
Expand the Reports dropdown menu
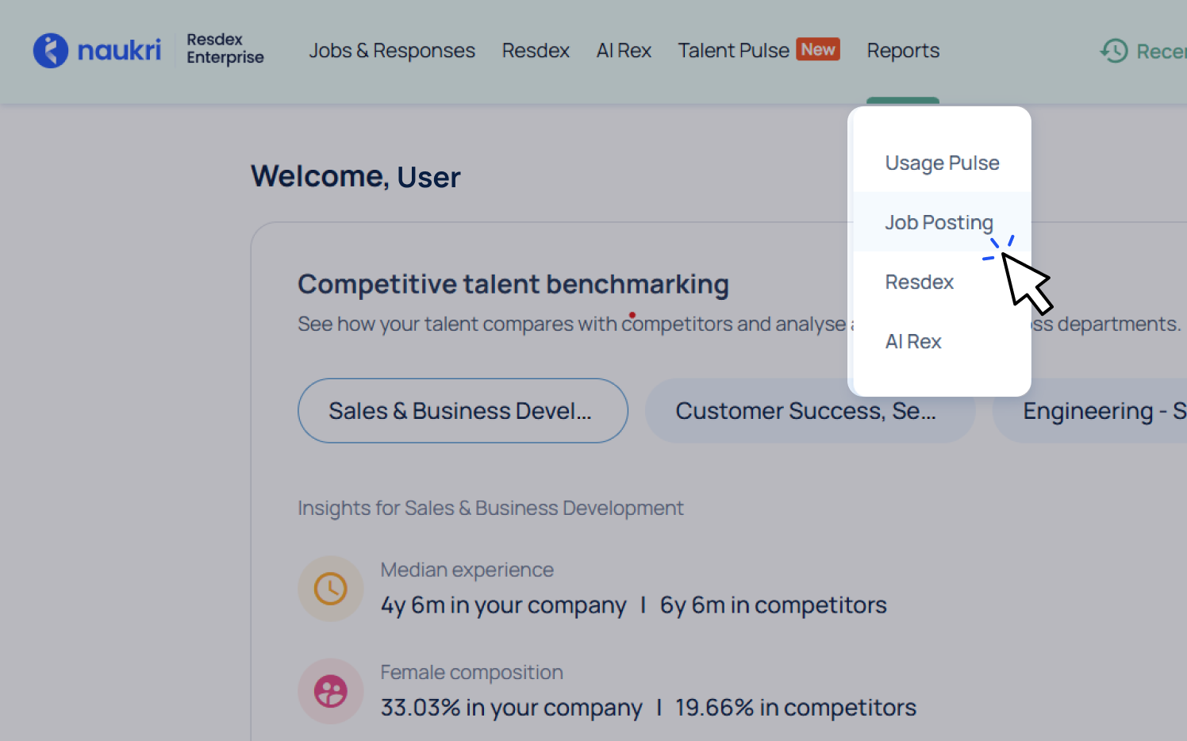(903, 51)
